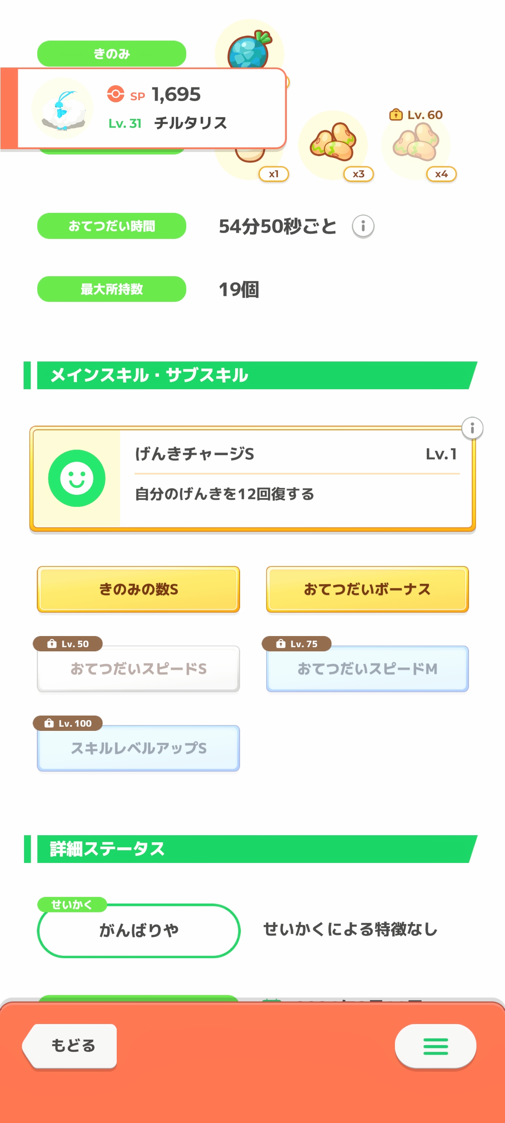Open the hamburger menu button

pyautogui.click(x=435, y=1046)
